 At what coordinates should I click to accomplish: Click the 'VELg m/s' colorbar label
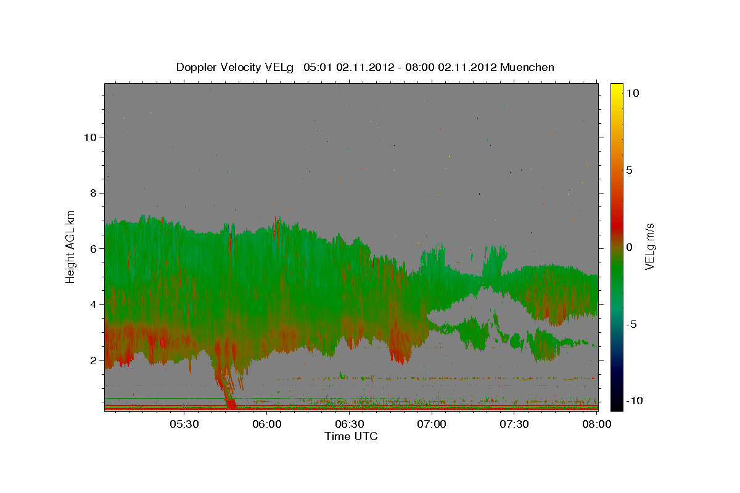click(x=650, y=246)
